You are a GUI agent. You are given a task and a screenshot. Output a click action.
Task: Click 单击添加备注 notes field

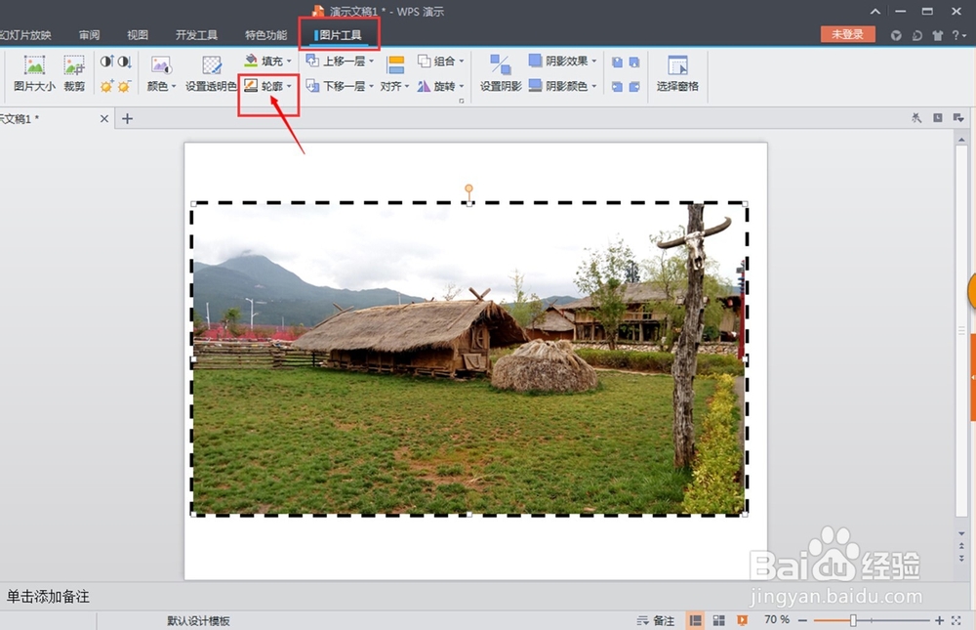pos(48,597)
